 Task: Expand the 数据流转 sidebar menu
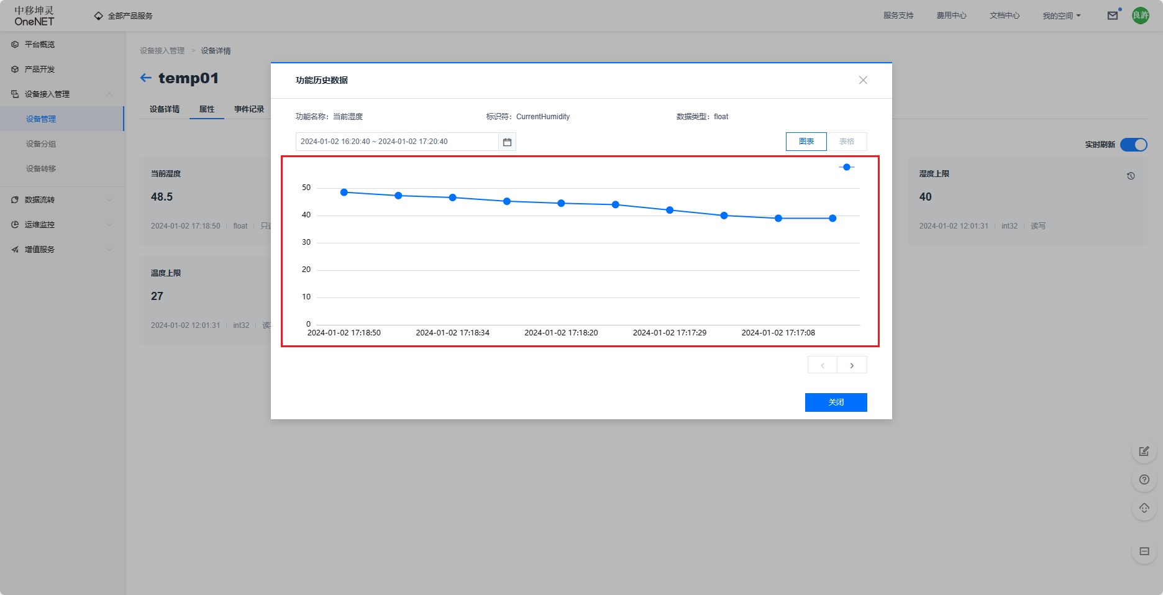(62, 200)
